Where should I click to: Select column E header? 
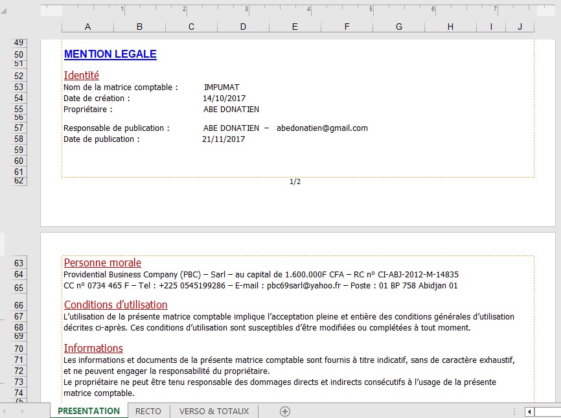tap(295, 27)
